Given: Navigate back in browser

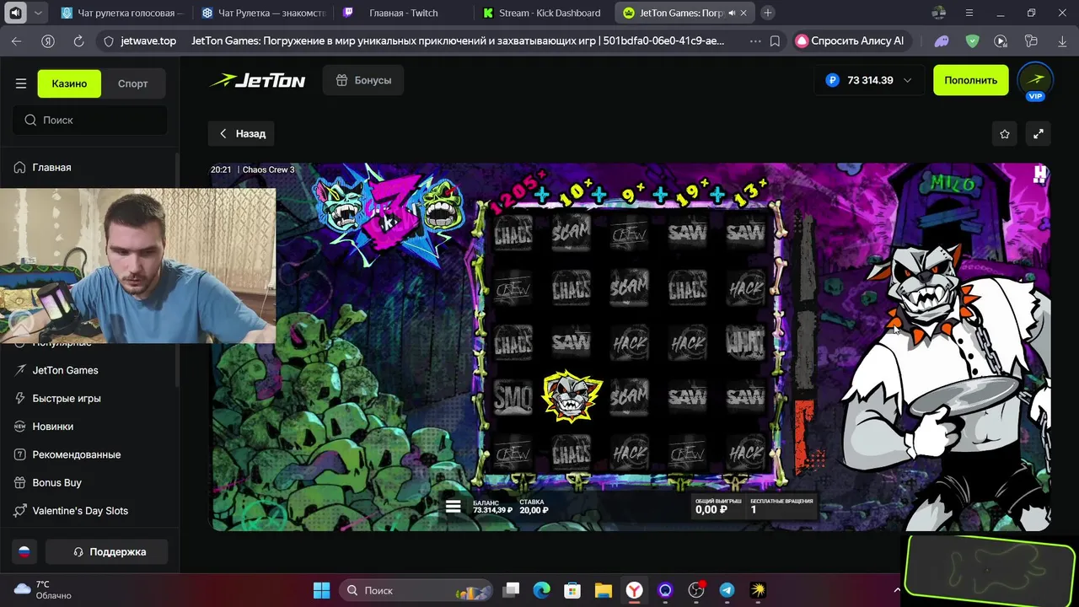Looking at the screenshot, I should point(16,40).
